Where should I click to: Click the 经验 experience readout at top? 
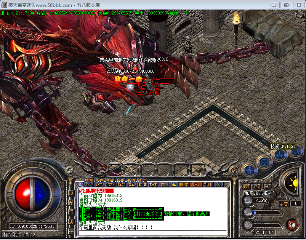tap(66, 13)
